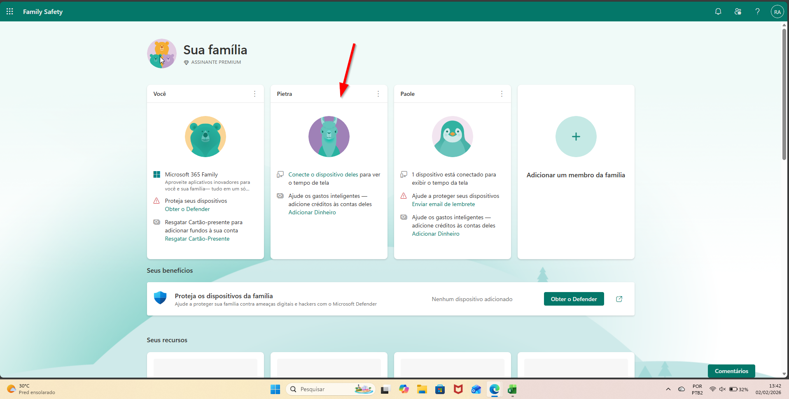
Task: Click Adicionar um membro da família
Action: tap(576, 175)
